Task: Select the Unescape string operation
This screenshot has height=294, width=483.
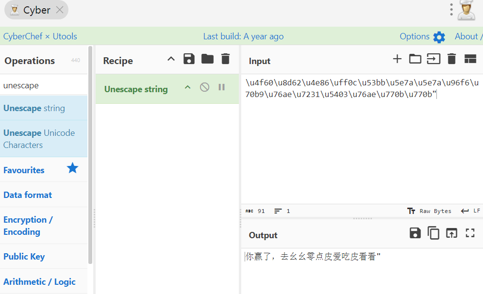Action: pos(44,108)
